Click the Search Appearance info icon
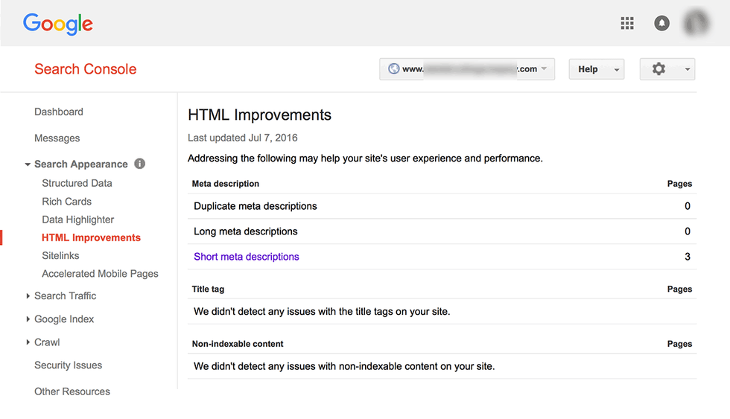The width and height of the screenshot is (730, 419). [x=140, y=164]
